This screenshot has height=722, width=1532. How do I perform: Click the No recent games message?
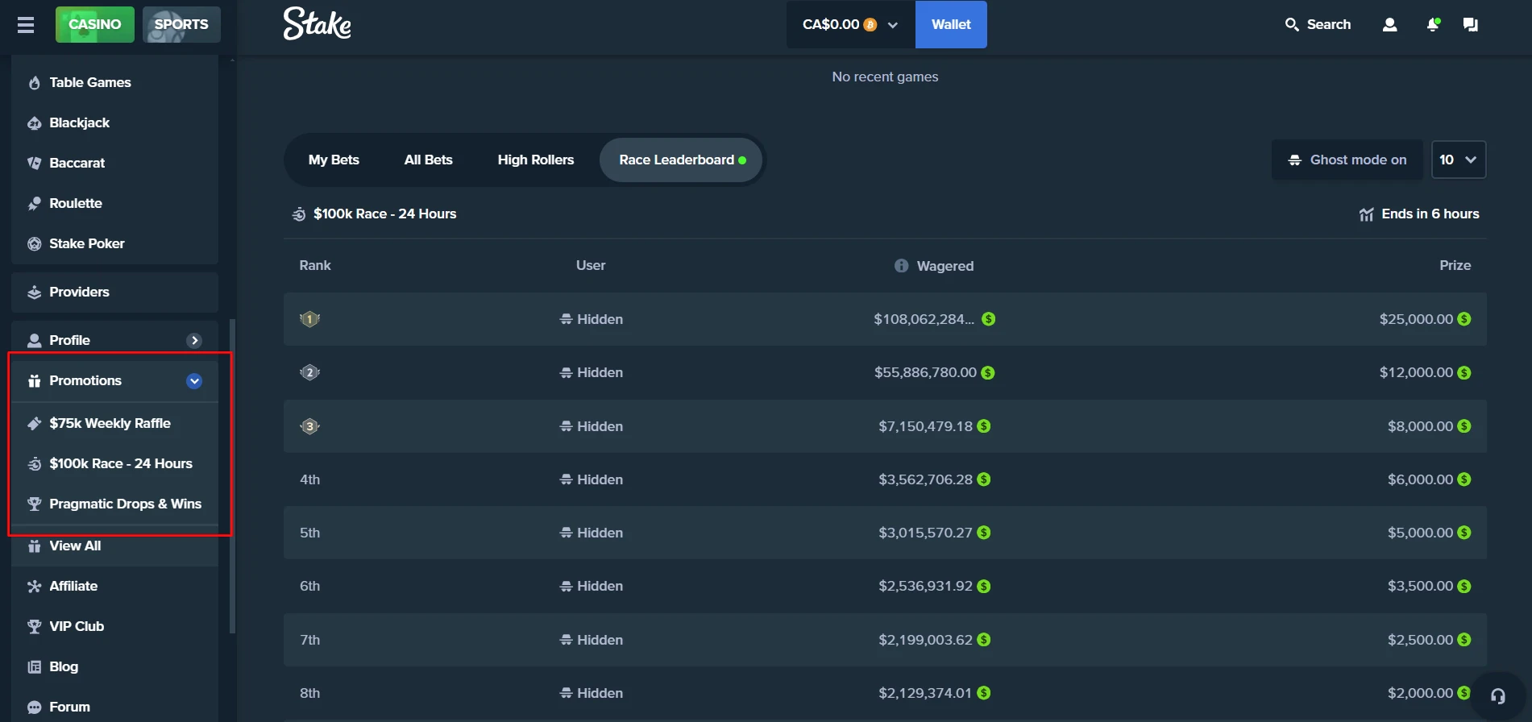pyautogui.click(x=885, y=77)
